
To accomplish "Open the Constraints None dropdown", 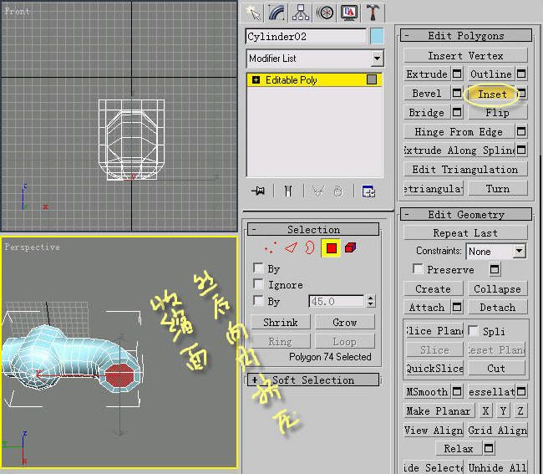I will coord(496,251).
